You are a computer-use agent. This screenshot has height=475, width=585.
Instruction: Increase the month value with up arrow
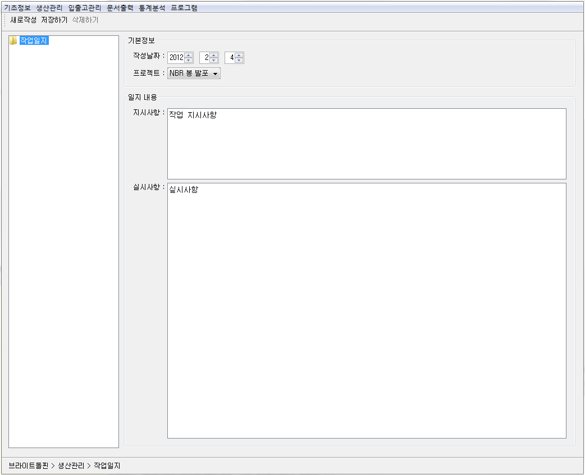pos(213,55)
